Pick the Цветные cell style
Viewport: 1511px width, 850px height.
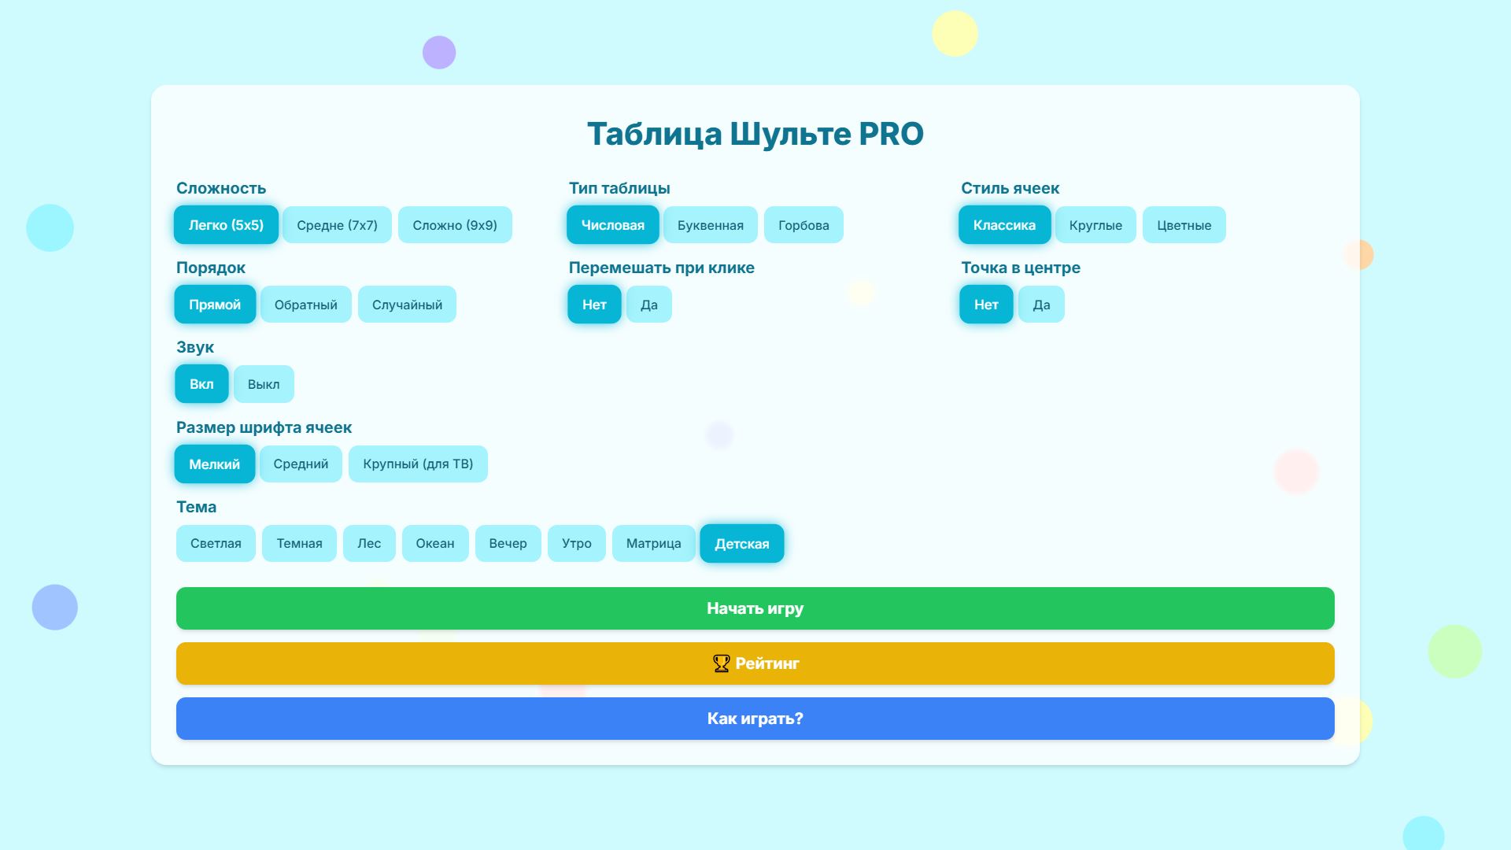(1184, 225)
